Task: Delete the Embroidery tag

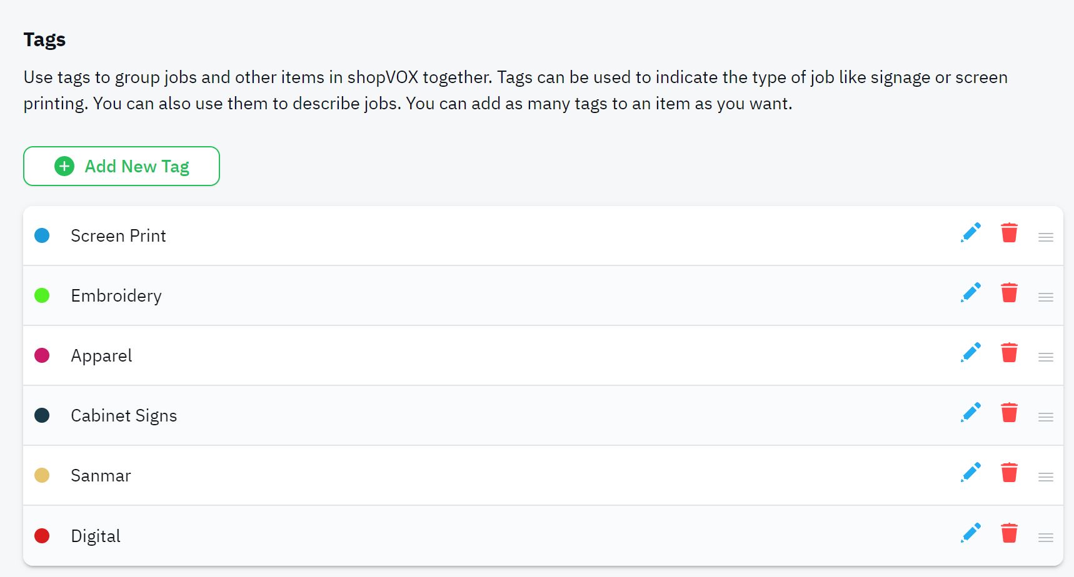Action: [x=1009, y=292]
